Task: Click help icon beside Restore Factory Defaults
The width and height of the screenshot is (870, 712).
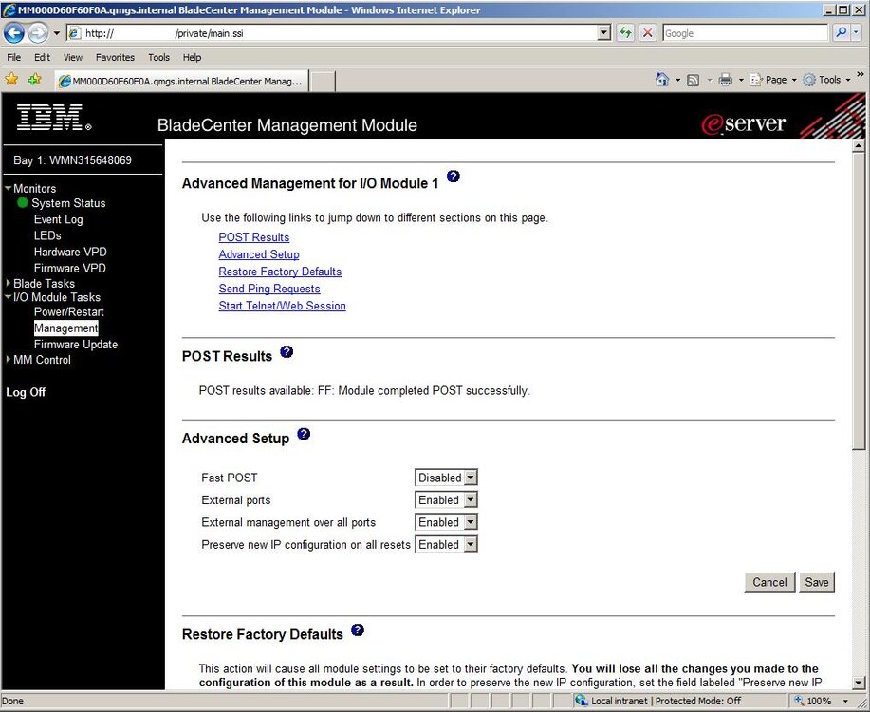Action: point(358,629)
